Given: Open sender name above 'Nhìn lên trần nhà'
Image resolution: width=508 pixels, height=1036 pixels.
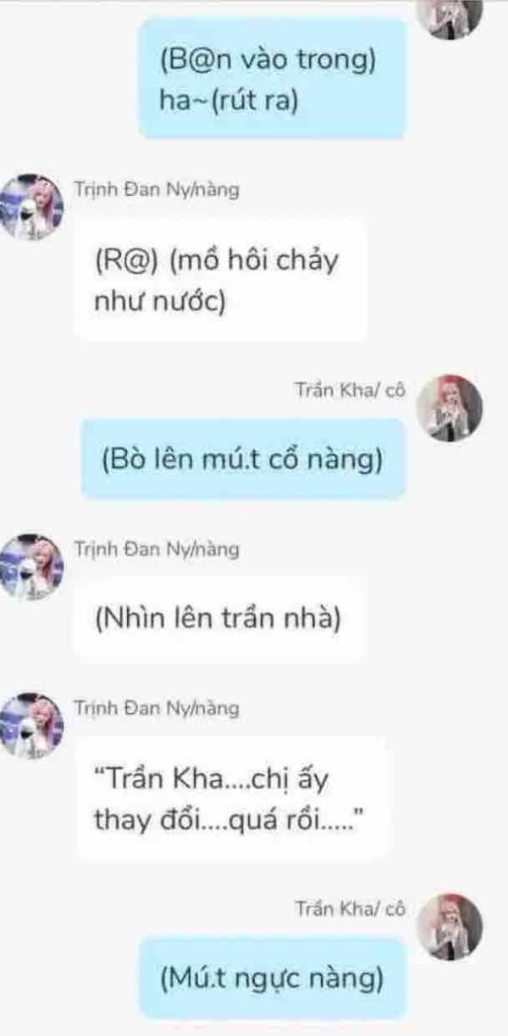Looking at the screenshot, I should coord(157,549).
